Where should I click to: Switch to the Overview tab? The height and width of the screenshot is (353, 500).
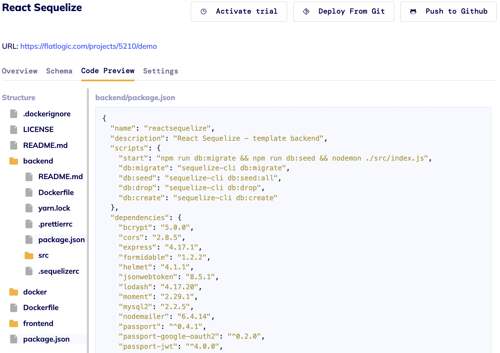pos(20,71)
